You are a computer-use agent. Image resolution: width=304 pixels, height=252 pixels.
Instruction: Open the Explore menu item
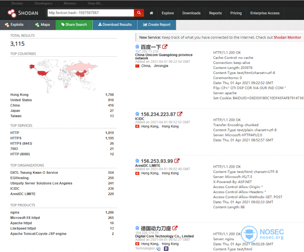(168, 13)
